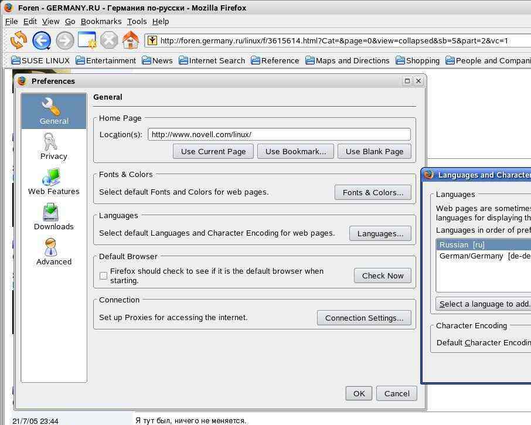Click the Home Page Location(s) field
Image resolution: width=531 pixels, height=425 pixels.
click(280, 134)
